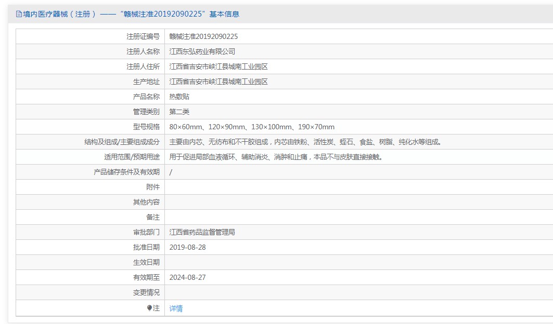Click the 有效期至 row label
Image resolution: width=553 pixels, height=324 pixels.
pos(146,277)
